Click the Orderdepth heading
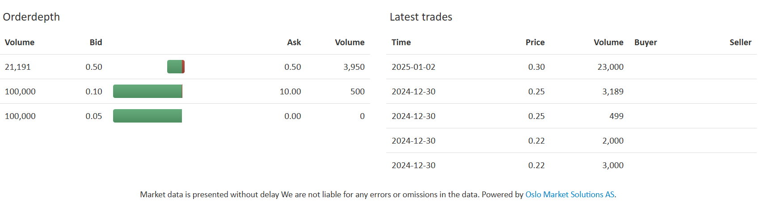 pyautogui.click(x=31, y=17)
